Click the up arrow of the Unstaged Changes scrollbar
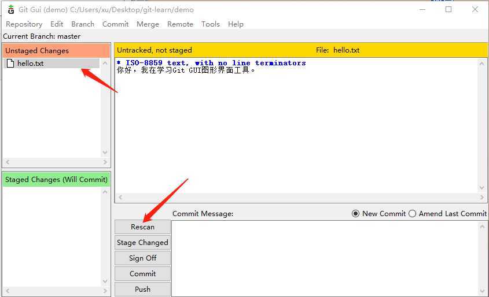The height and width of the screenshot is (297, 489). coord(105,63)
